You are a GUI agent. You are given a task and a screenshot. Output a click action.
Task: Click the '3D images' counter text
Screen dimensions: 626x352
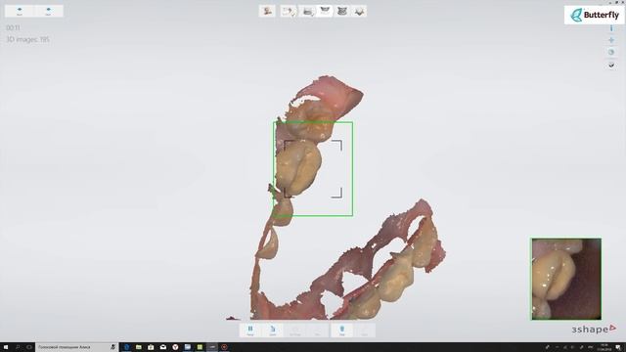coord(28,39)
